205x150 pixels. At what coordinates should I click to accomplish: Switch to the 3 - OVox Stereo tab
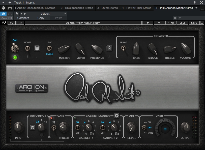coord(108,8)
